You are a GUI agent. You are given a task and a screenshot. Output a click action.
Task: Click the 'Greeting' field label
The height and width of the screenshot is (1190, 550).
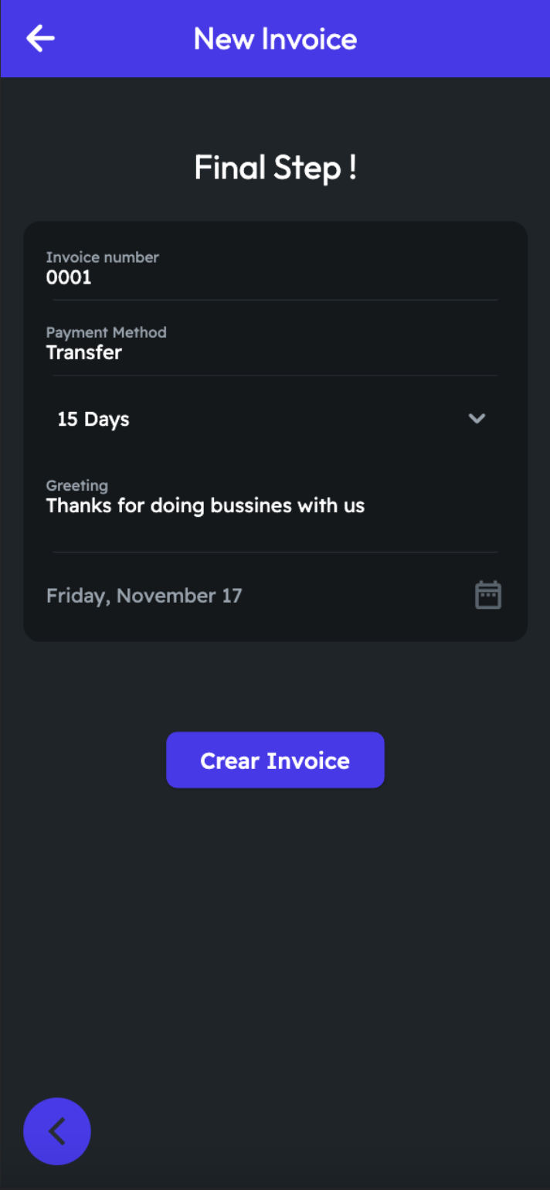coord(76,485)
